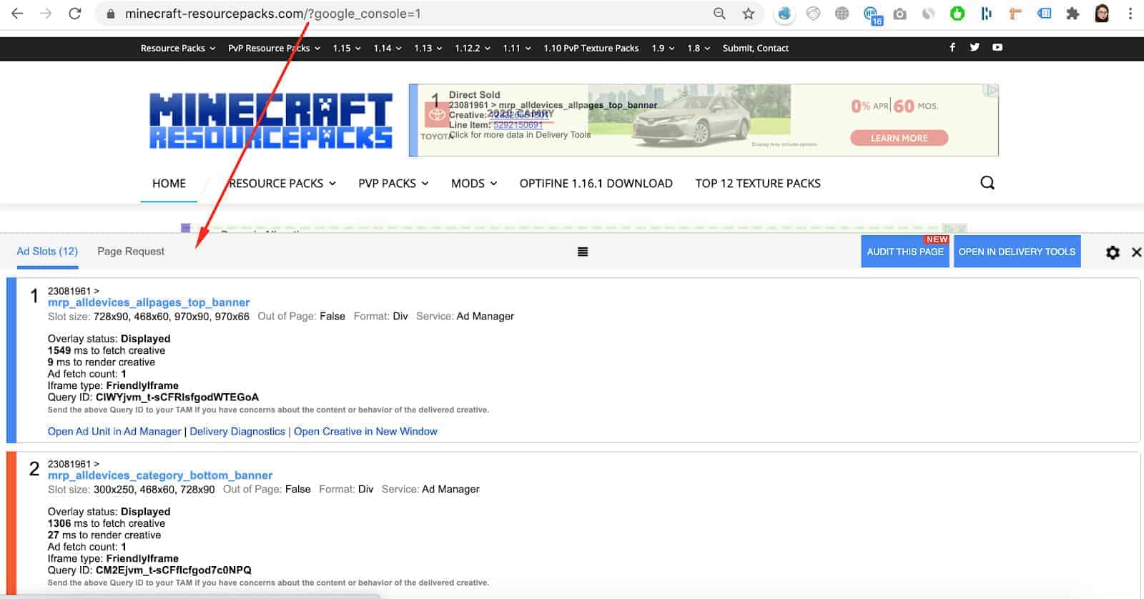Go to the HOME menu item
This screenshot has height=599, width=1144.
point(169,184)
